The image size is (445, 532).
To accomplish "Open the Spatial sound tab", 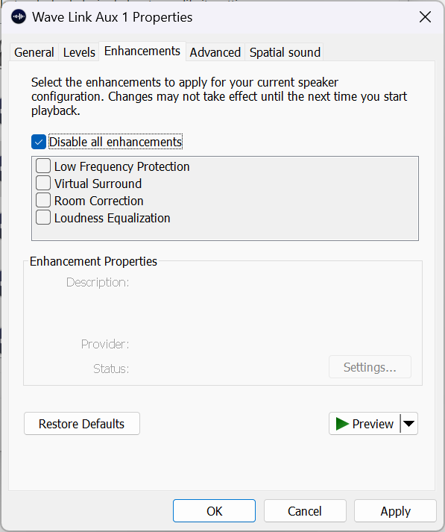I will (285, 52).
